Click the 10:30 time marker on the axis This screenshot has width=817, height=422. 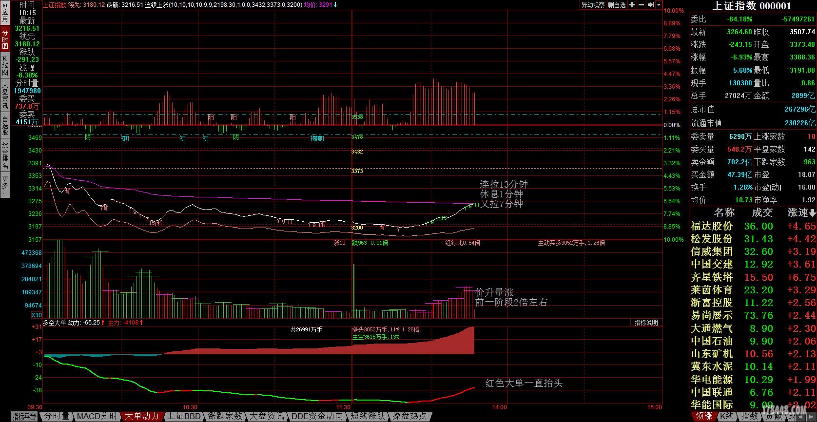tap(190, 407)
